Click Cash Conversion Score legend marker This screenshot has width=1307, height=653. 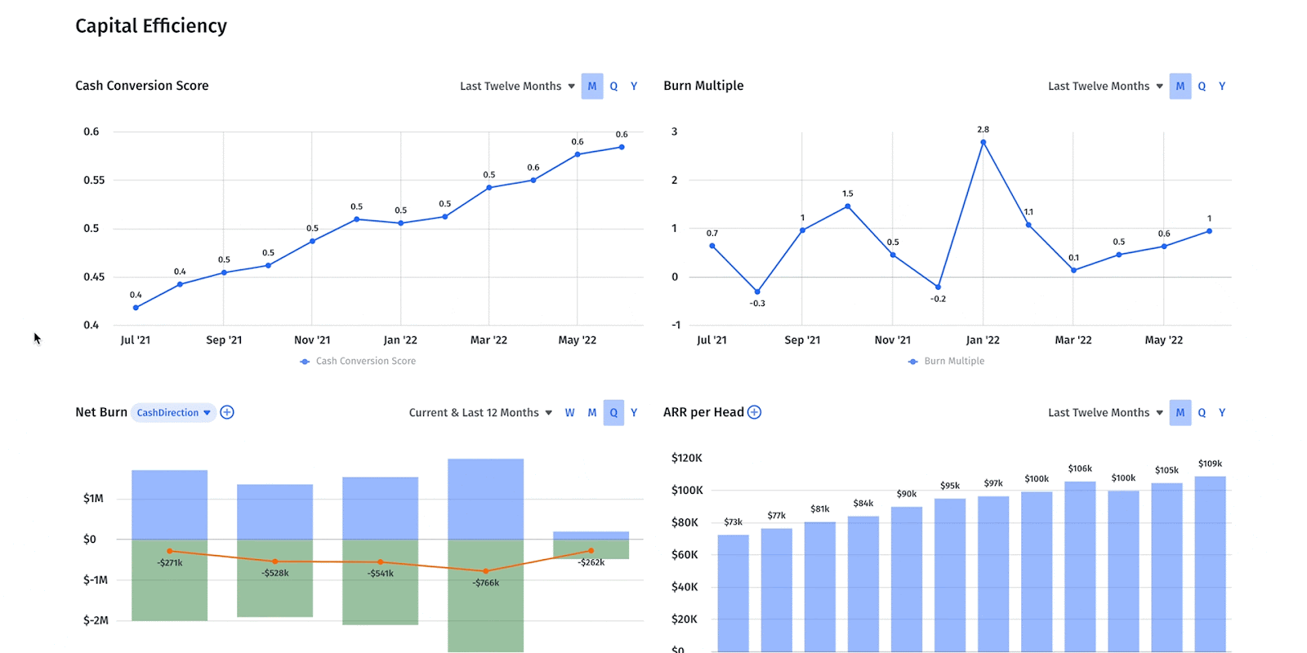pos(305,362)
